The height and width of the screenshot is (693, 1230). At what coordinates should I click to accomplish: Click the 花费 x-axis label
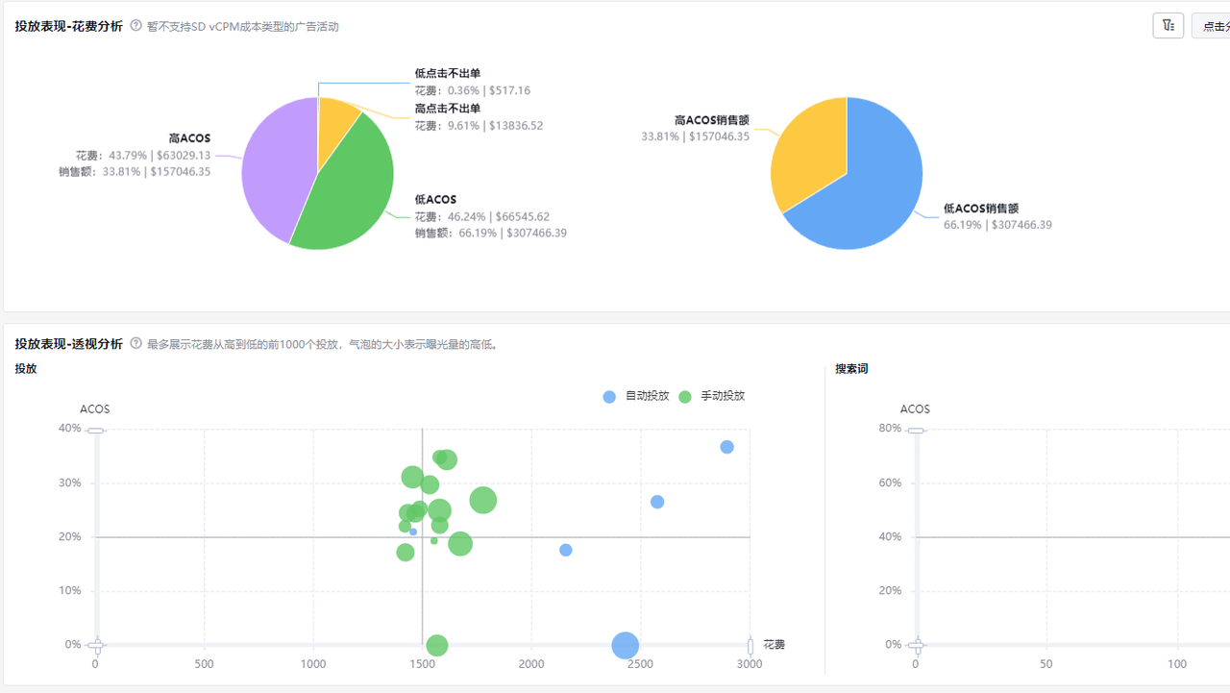click(x=774, y=645)
